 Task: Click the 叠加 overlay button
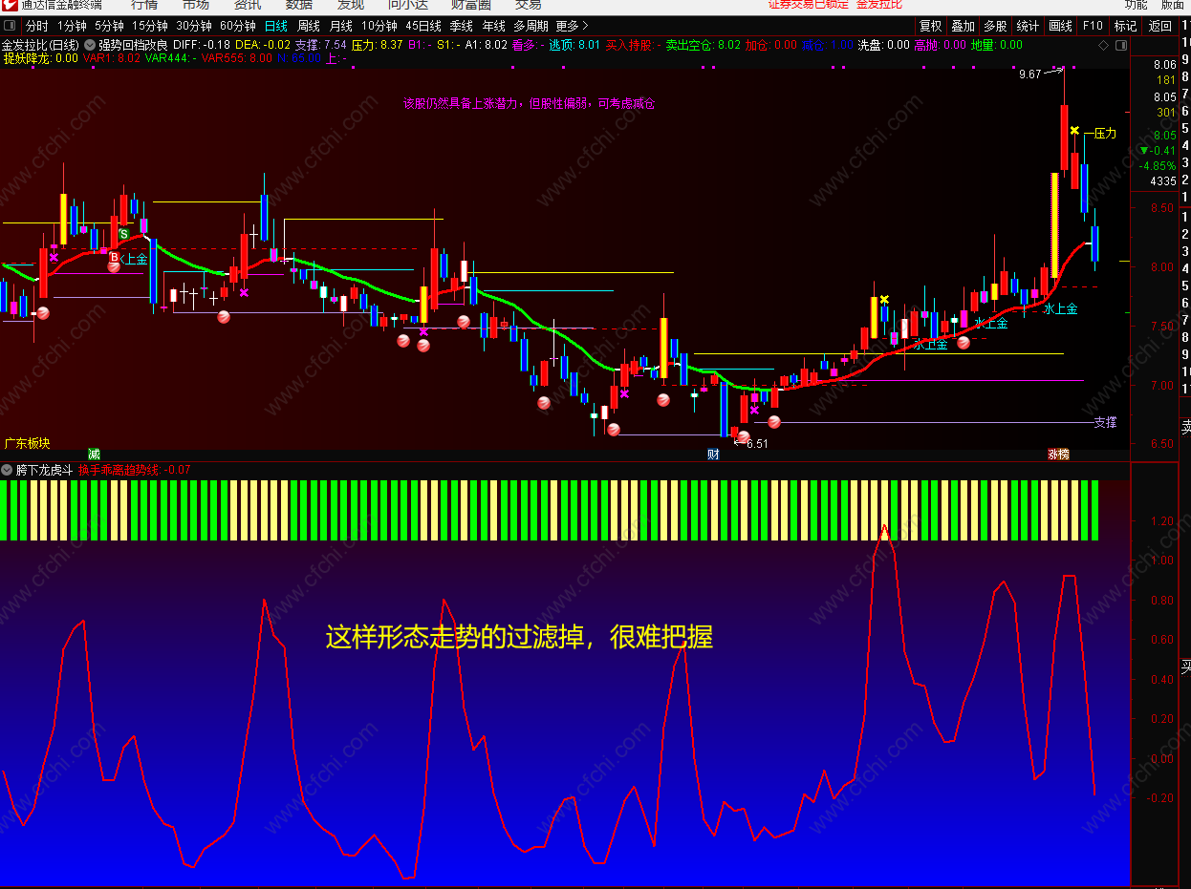tap(964, 26)
